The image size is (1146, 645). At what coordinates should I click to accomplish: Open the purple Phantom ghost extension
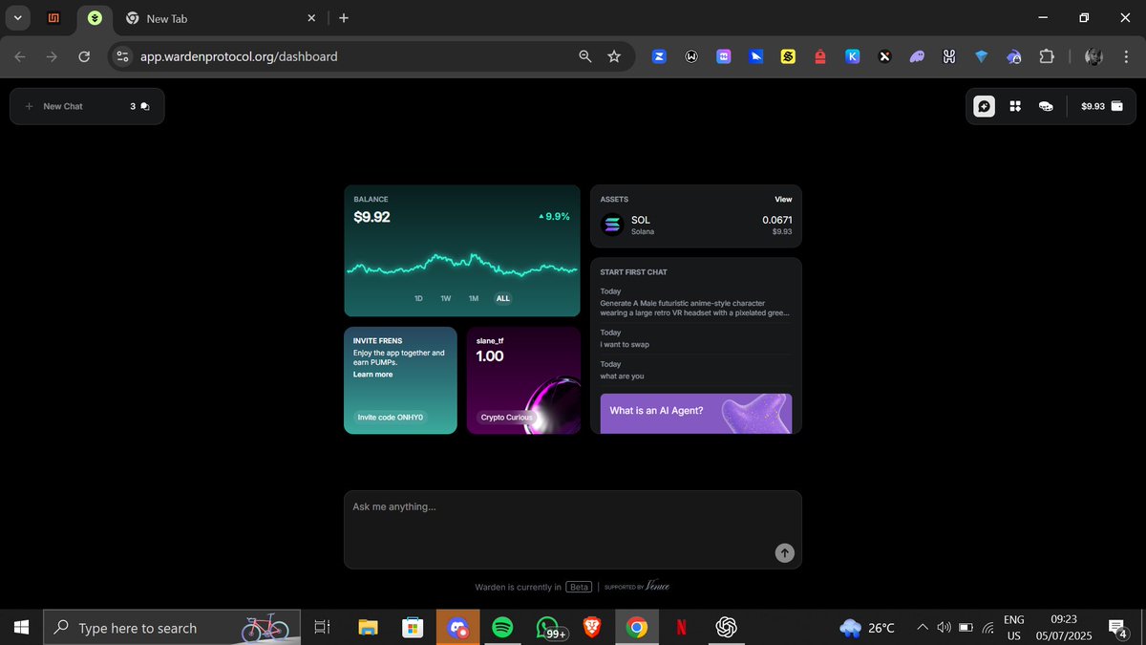coord(917,56)
